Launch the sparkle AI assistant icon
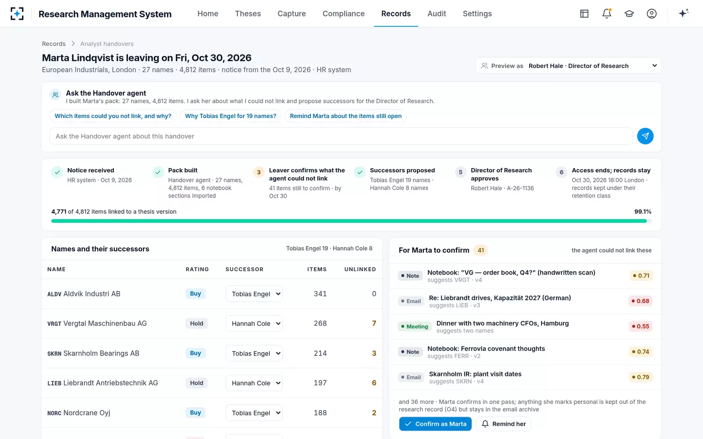Screen dimensions: 703x439 [x=683, y=13]
